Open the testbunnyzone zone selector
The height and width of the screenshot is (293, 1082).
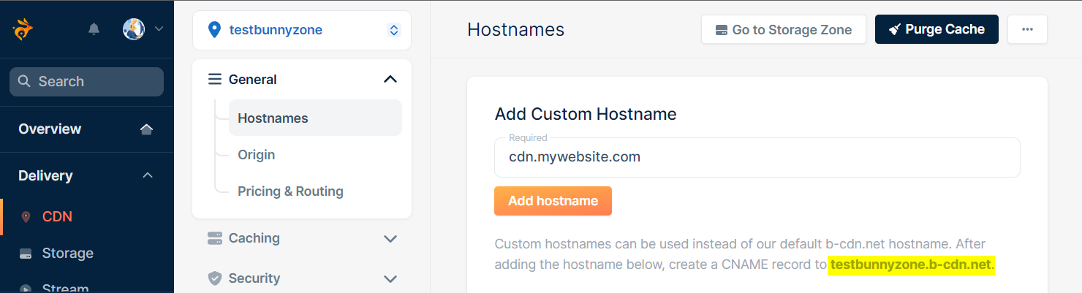tap(302, 30)
